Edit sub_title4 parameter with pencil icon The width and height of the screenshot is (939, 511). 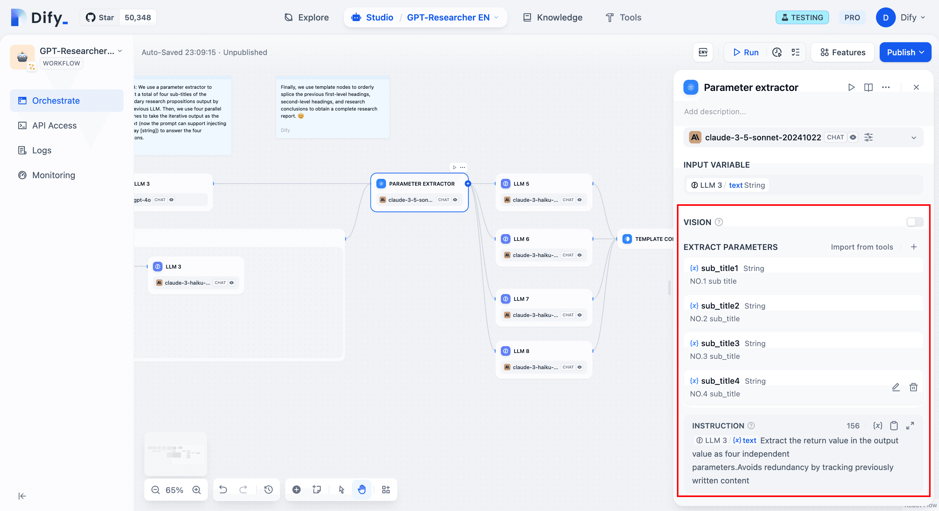(x=896, y=387)
